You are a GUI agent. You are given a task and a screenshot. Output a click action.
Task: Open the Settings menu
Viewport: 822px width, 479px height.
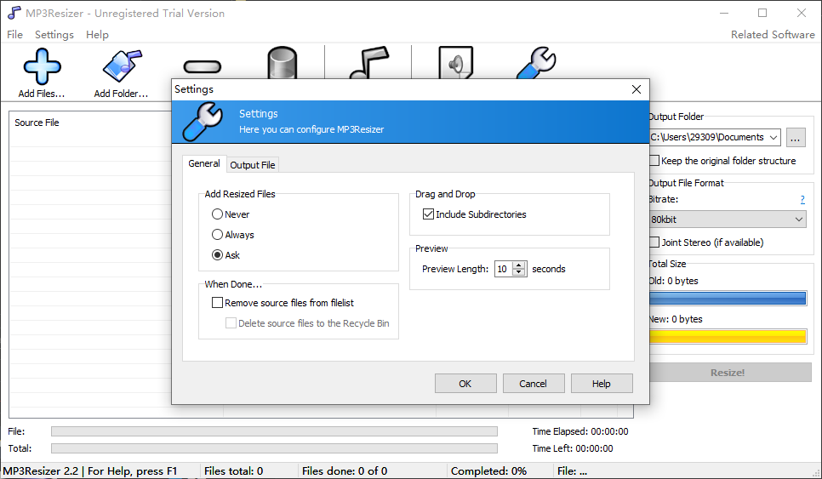[54, 35]
